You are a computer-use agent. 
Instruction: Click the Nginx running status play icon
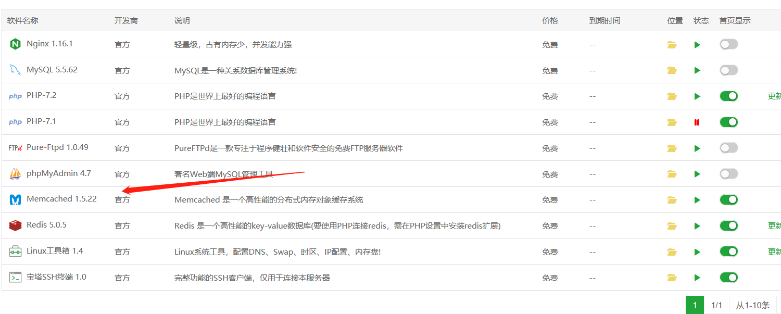pos(697,45)
